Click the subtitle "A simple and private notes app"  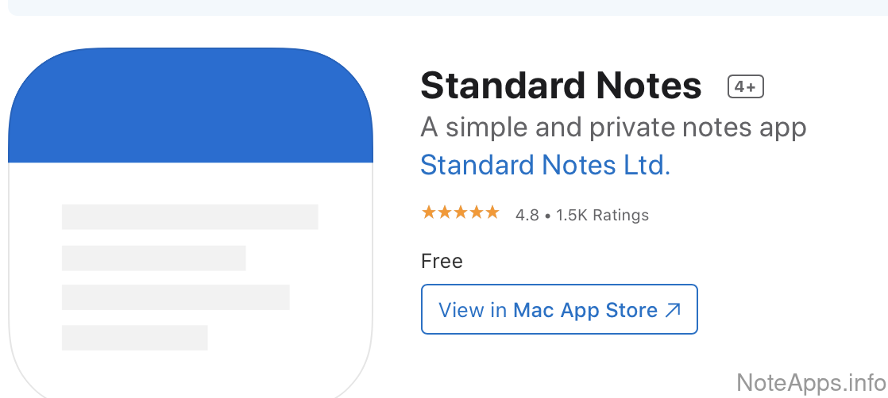[613, 127]
